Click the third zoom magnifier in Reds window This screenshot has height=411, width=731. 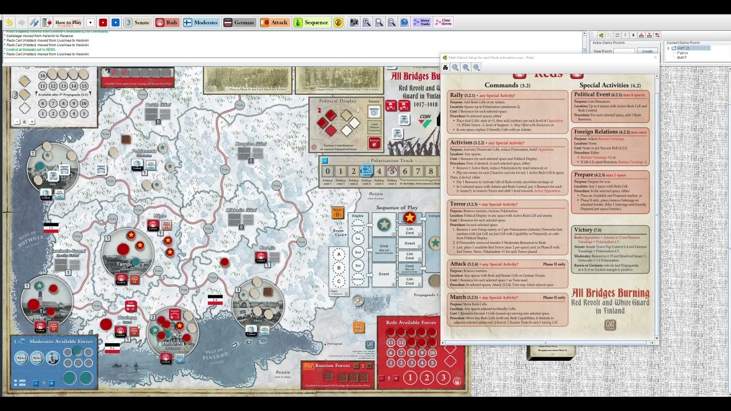(476, 67)
